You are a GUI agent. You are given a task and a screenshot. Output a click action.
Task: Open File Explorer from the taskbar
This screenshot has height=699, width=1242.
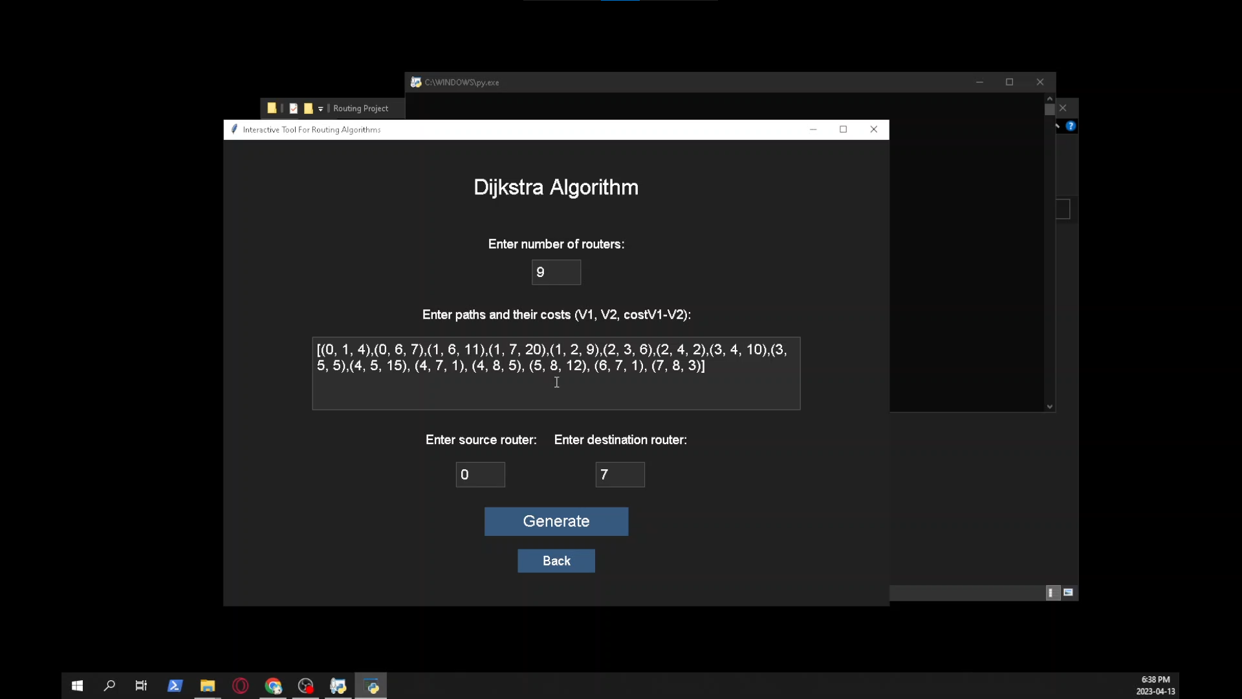point(207,685)
